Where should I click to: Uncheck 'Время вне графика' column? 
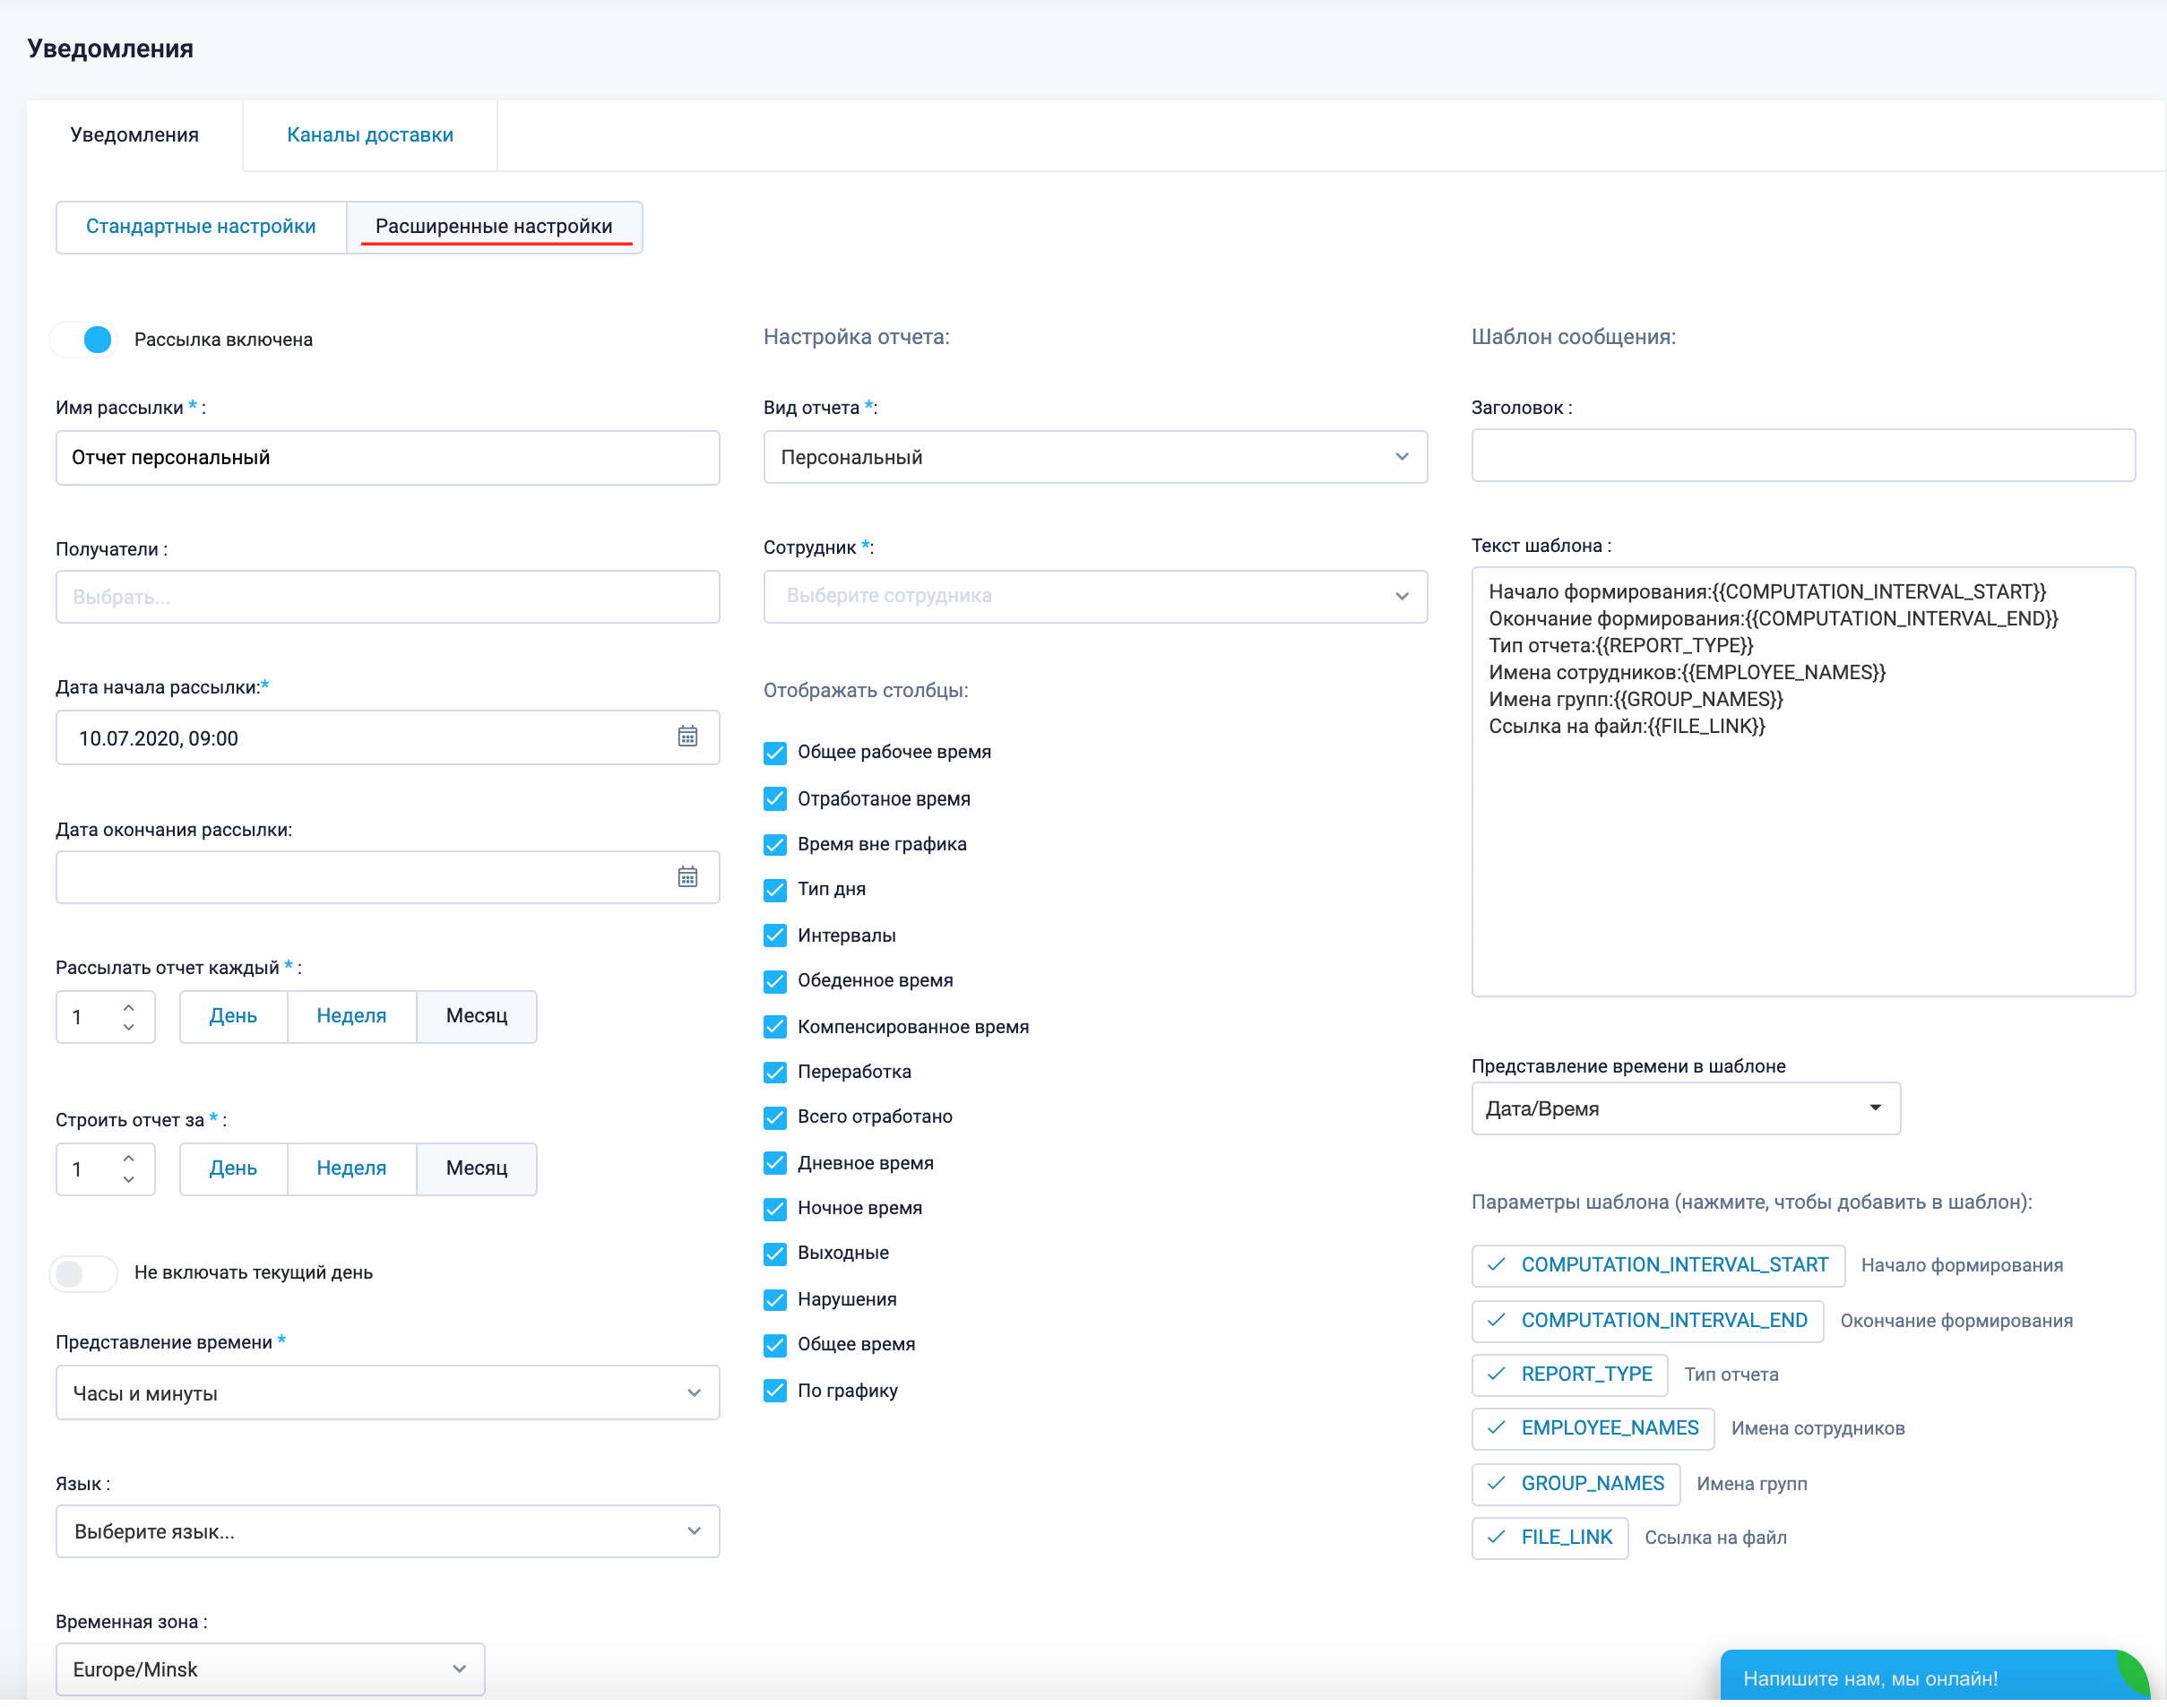pos(774,844)
